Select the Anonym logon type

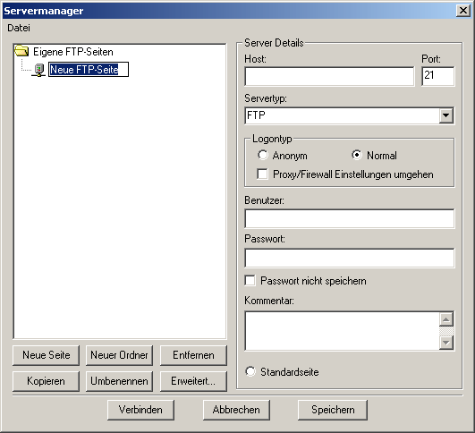coord(263,155)
